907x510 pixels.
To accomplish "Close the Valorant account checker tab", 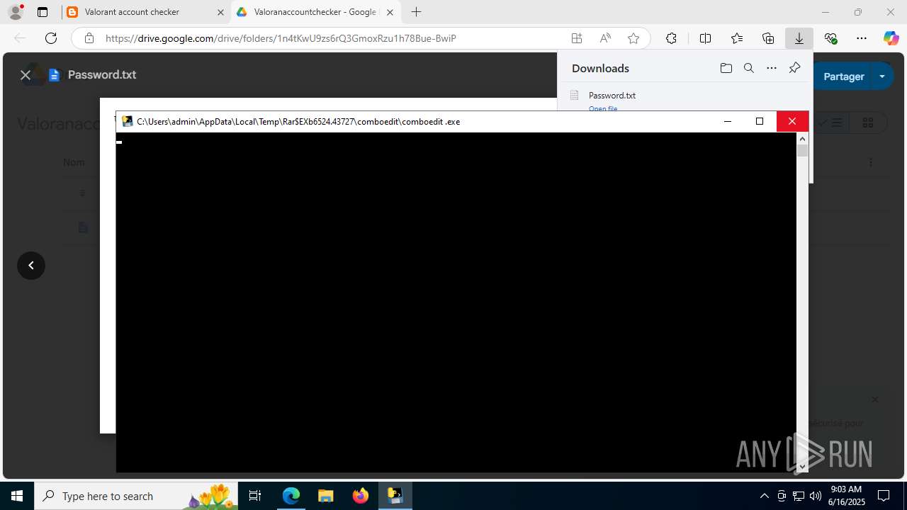I will point(220,12).
